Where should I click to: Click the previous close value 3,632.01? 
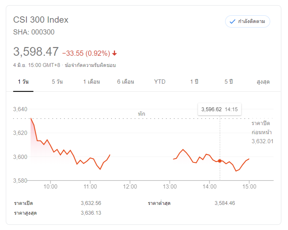(262, 141)
